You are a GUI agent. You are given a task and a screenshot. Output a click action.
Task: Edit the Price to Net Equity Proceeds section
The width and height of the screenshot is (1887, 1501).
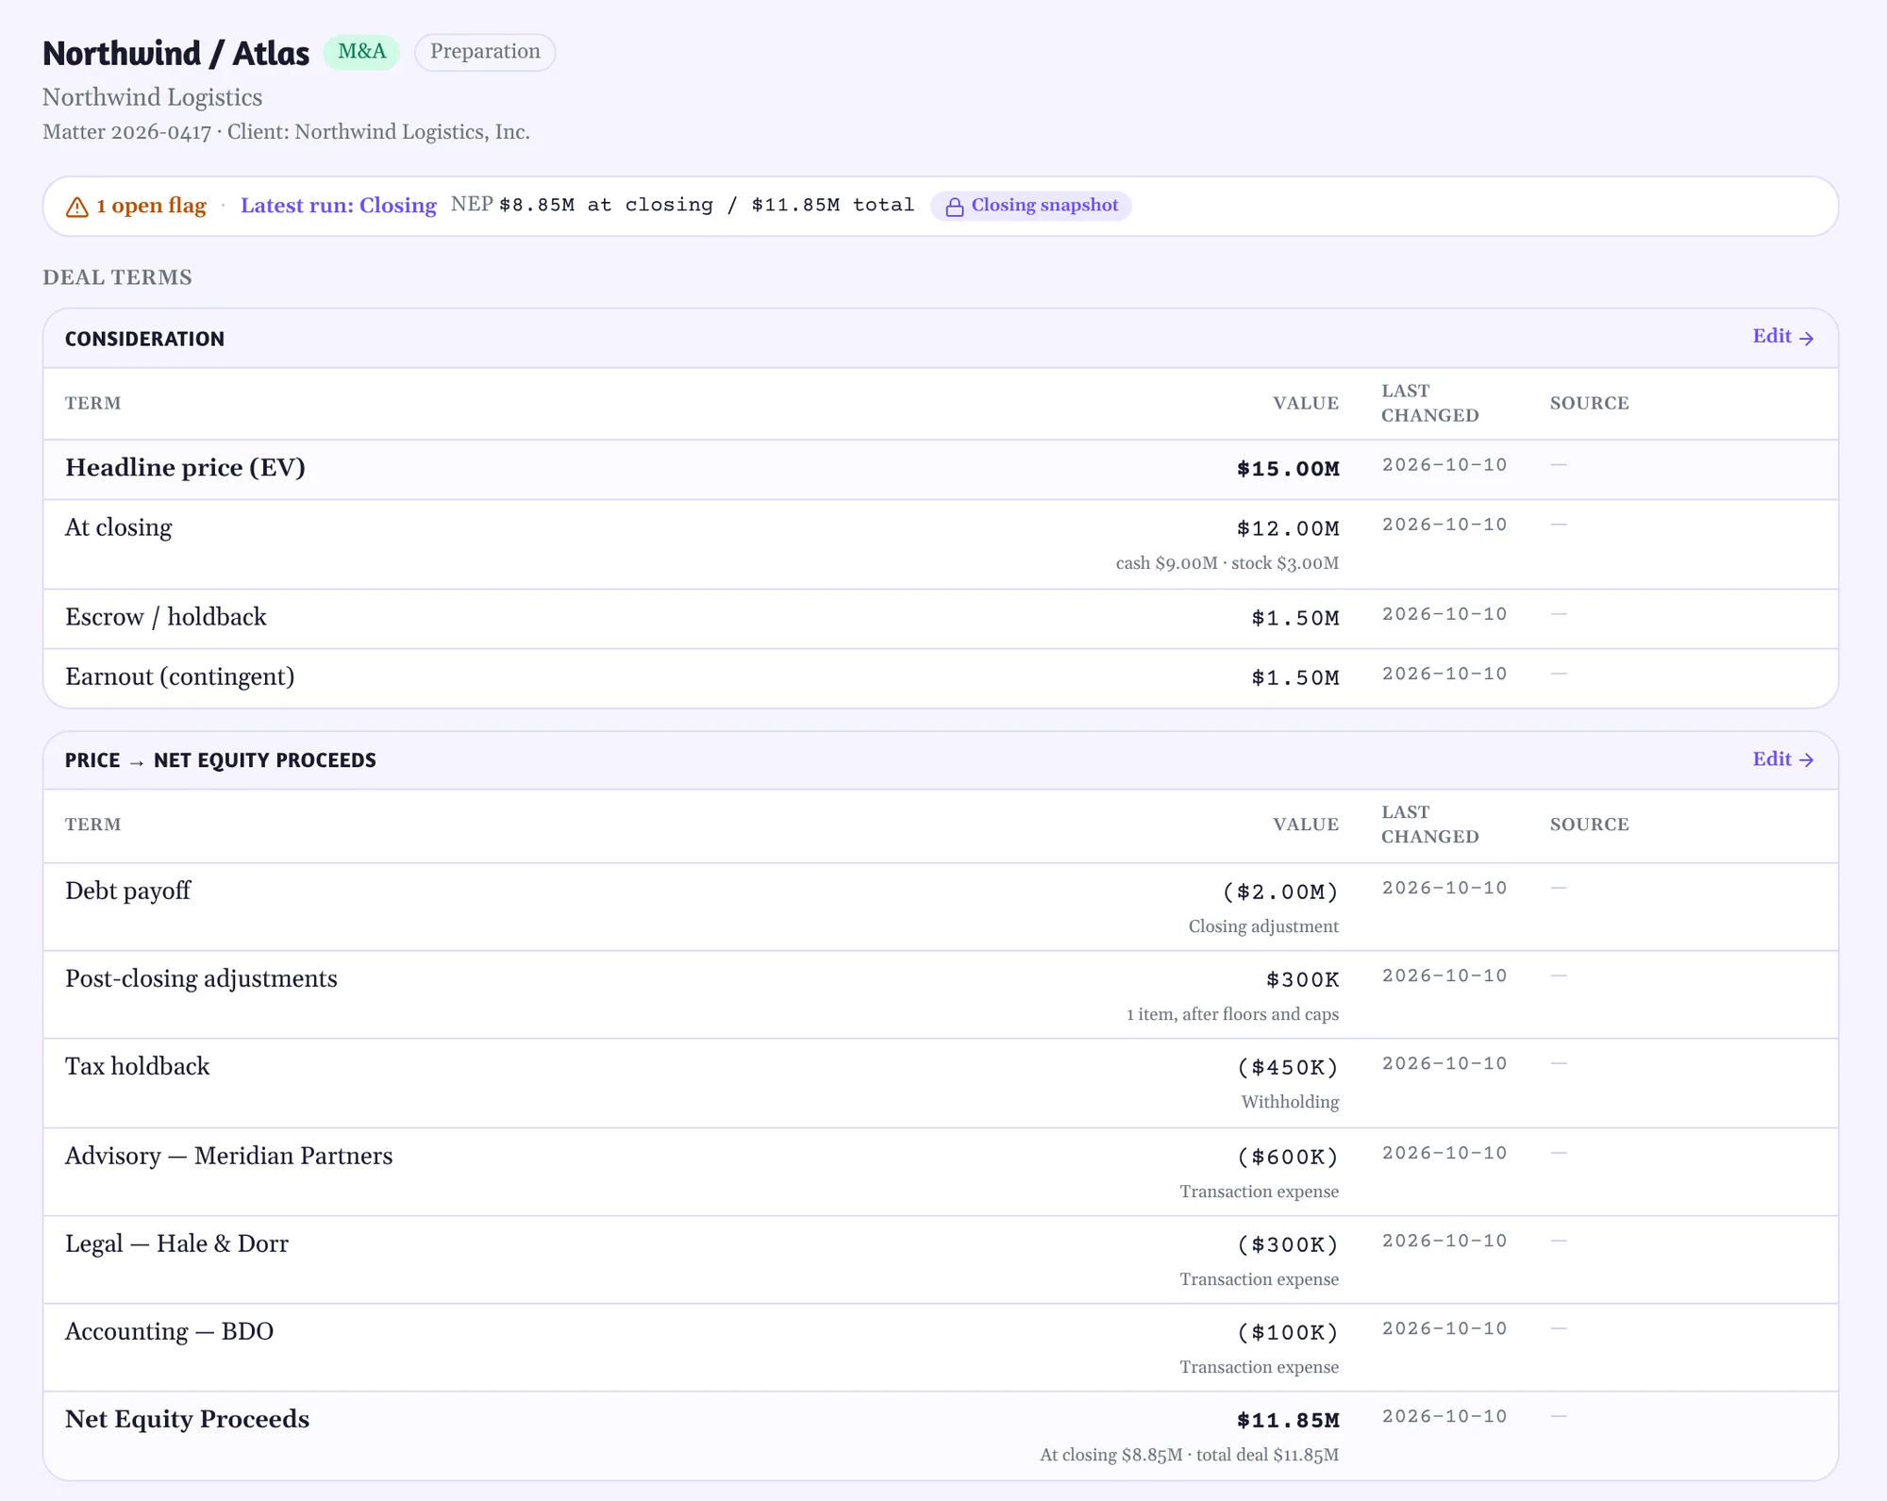point(1782,759)
